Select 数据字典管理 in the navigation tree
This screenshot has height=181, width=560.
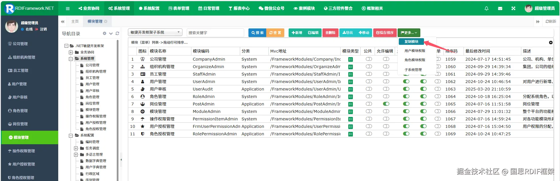96,161
